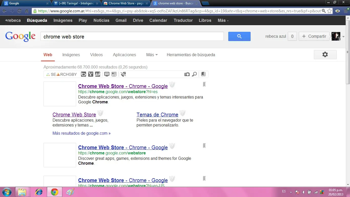Switch to the Chrome Web Store browser tab
The width and height of the screenshot is (350, 197).
click(x=126, y=3)
